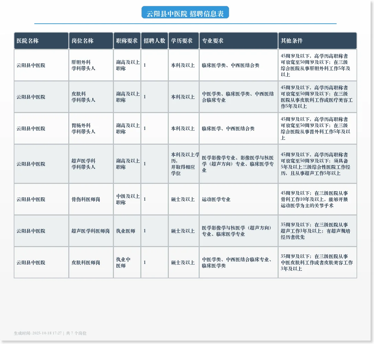Click conditions cell mentioning 从事超声工作5年以上
The height and width of the screenshot is (344, 374).
pos(317,164)
